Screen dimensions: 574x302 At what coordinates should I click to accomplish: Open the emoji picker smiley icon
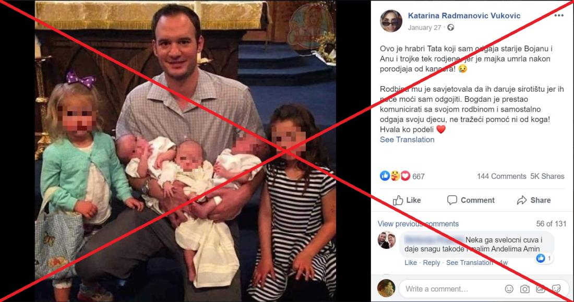(509, 289)
